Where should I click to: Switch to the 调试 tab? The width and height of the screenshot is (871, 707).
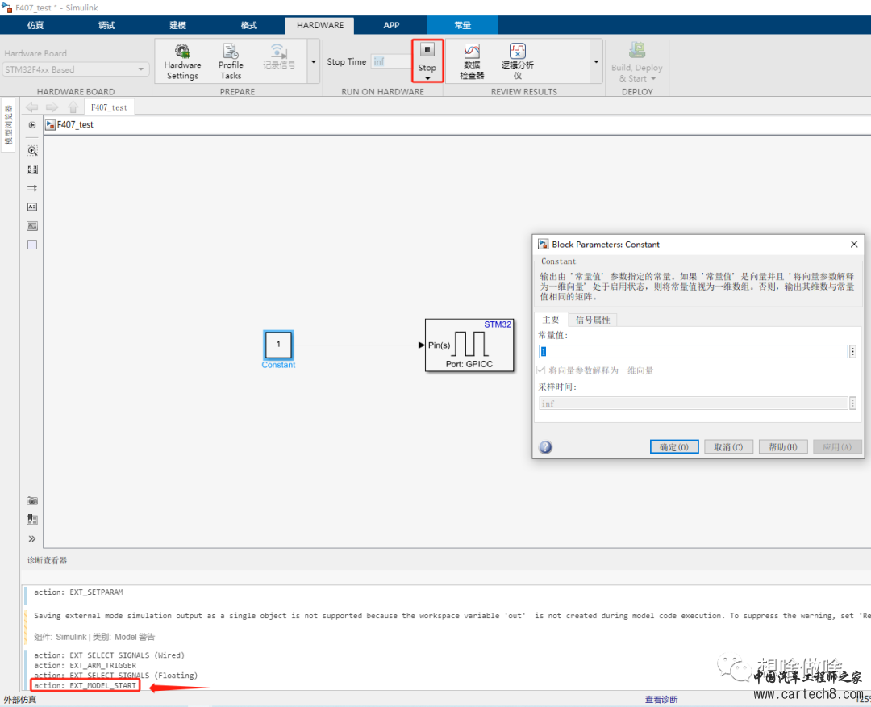(106, 25)
